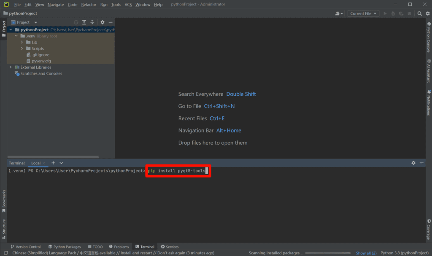Click the scanning packages progress bar
This screenshot has height=256, width=432.
pyautogui.click(x=328, y=253)
